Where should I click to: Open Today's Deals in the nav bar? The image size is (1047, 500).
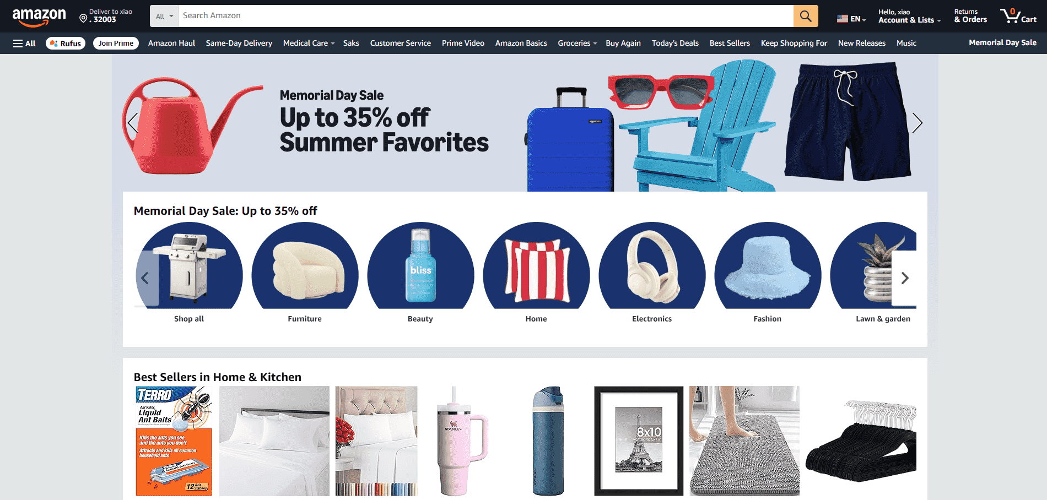pos(675,44)
